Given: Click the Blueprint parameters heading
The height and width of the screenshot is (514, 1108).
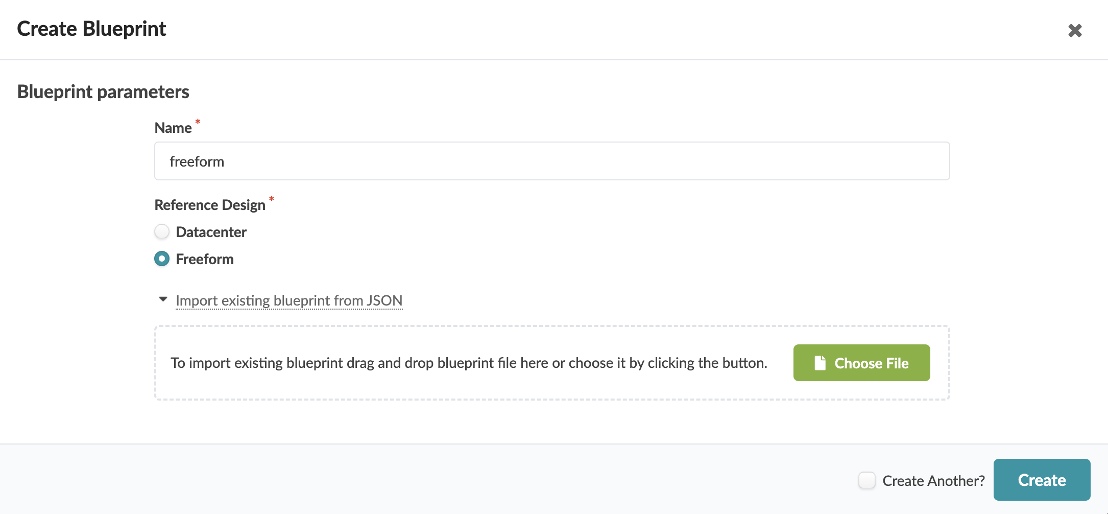Looking at the screenshot, I should pyautogui.click(x=103, y=92).
